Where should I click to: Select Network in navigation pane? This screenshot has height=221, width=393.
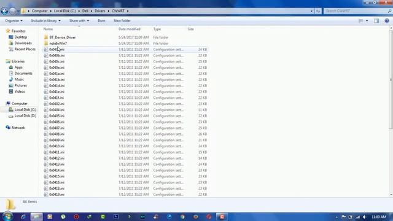(x=18, y=128)
